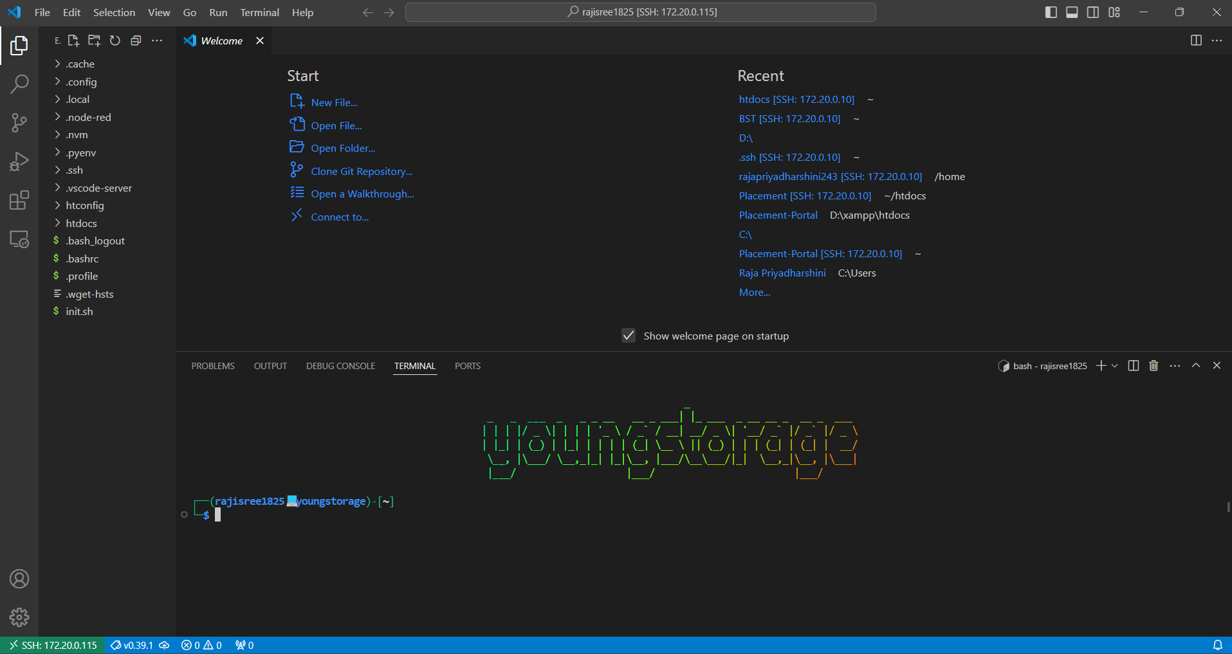Expand the htdocs folder

click(81, 223)
